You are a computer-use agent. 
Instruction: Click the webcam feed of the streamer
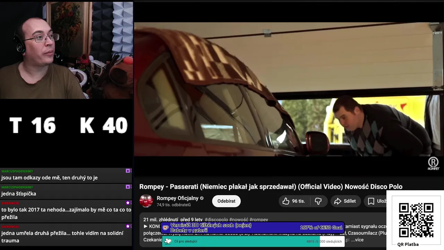66,50
